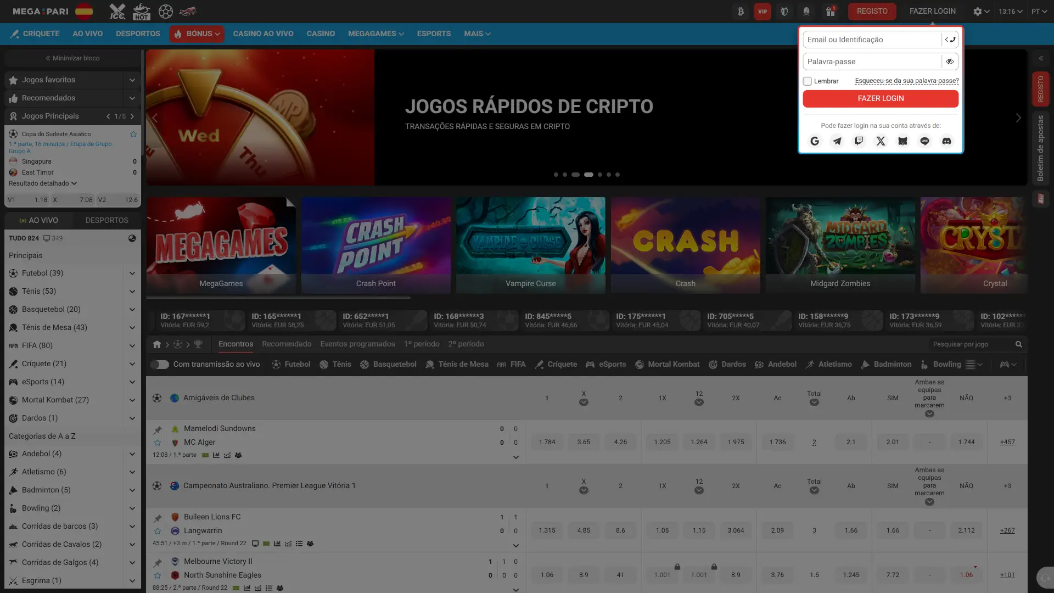This screenshot has height=593, width=1054.
Task: Expand Resultado detalhado
Action: 43,183
